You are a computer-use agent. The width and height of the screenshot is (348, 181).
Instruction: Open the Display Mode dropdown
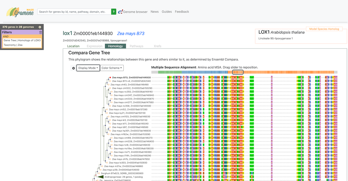coord(88,68)
